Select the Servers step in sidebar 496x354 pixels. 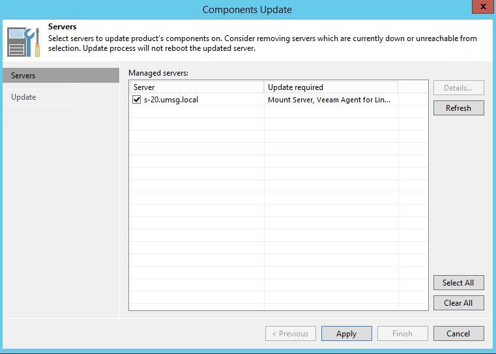coord(60,76)
